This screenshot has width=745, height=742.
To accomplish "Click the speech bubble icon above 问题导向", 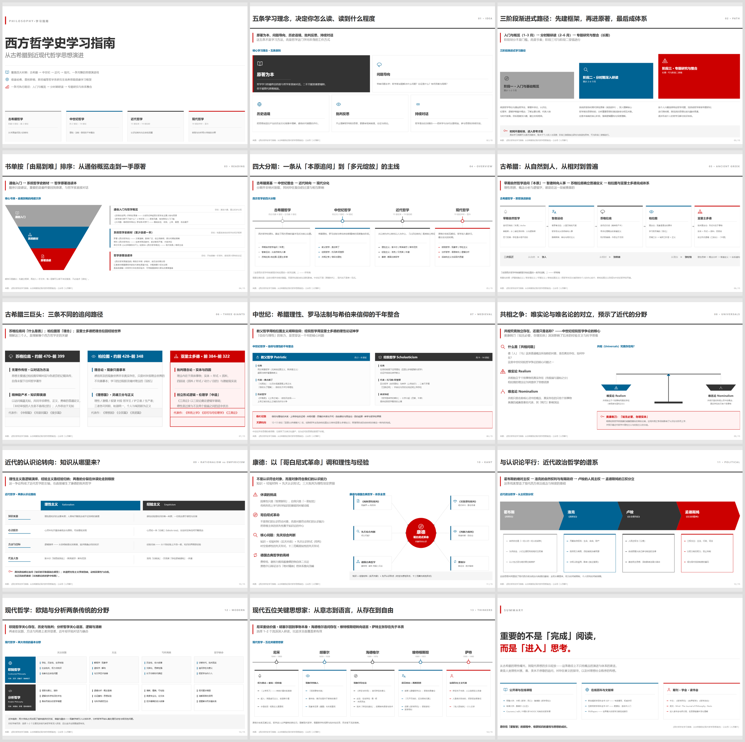I will pos(380,65).
